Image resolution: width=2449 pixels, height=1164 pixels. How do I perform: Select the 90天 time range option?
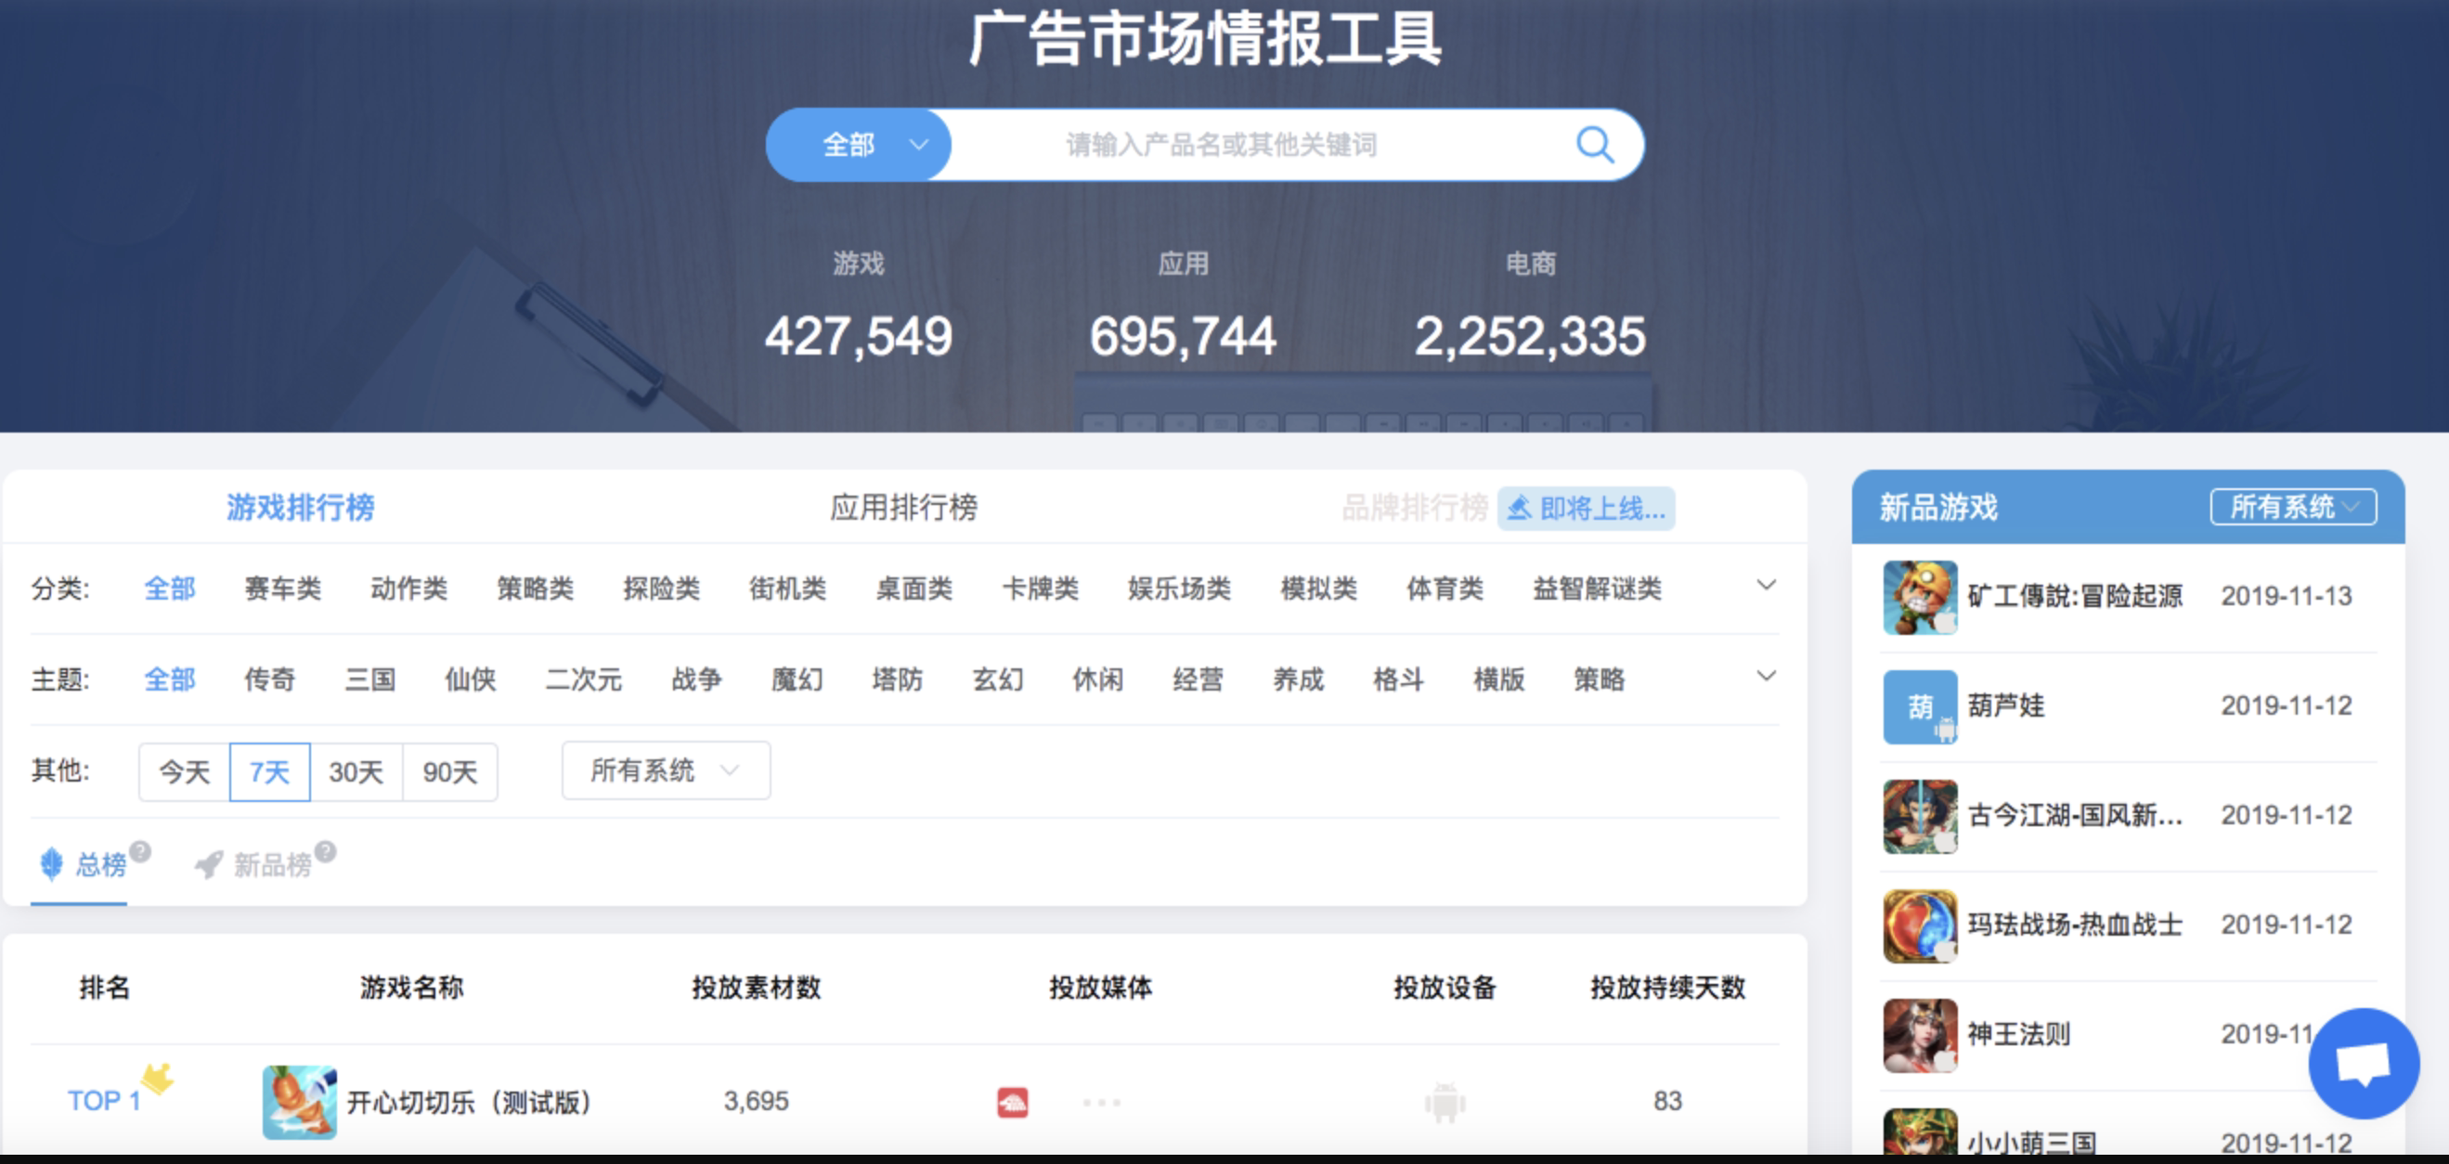point(449,771)
